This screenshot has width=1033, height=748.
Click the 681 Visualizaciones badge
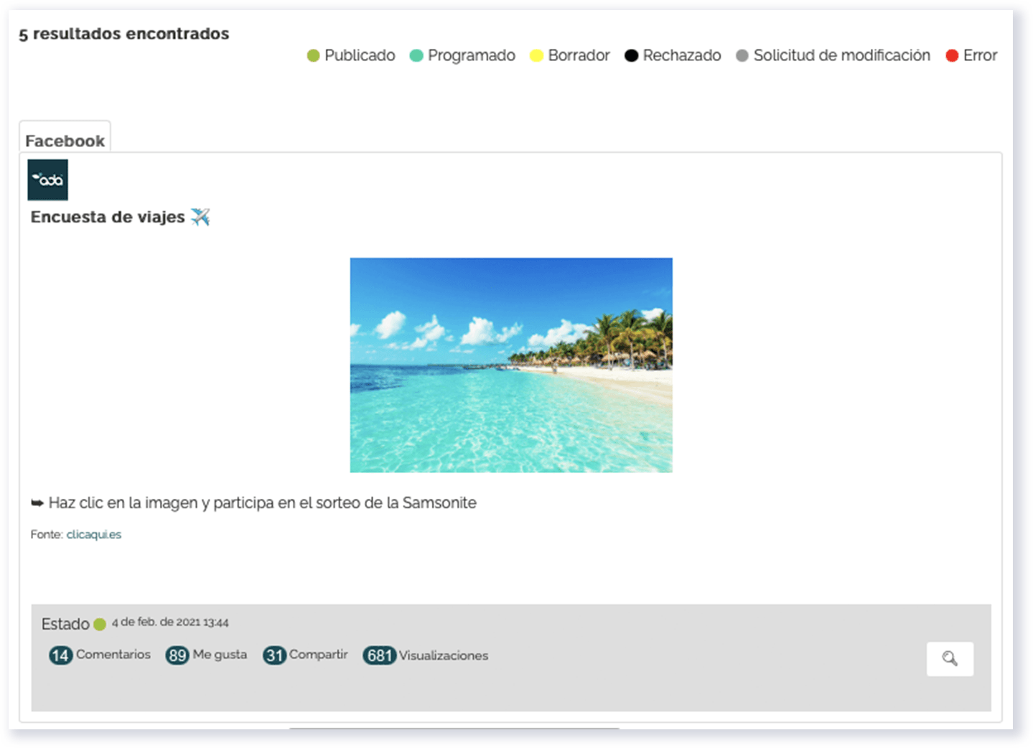379,655
